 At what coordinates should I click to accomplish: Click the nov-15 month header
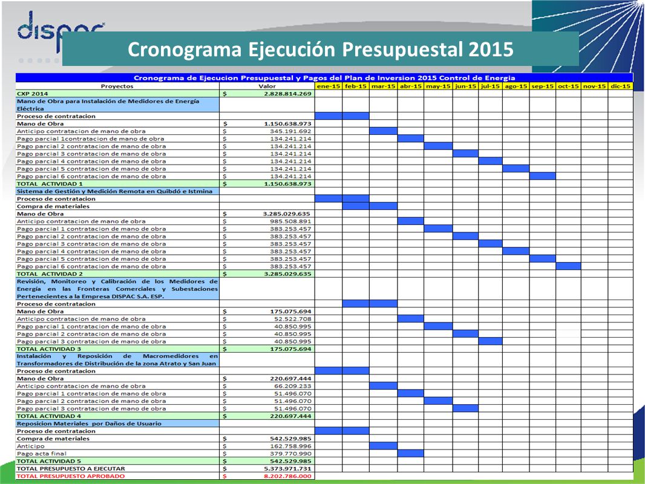(x=594, y=87)
